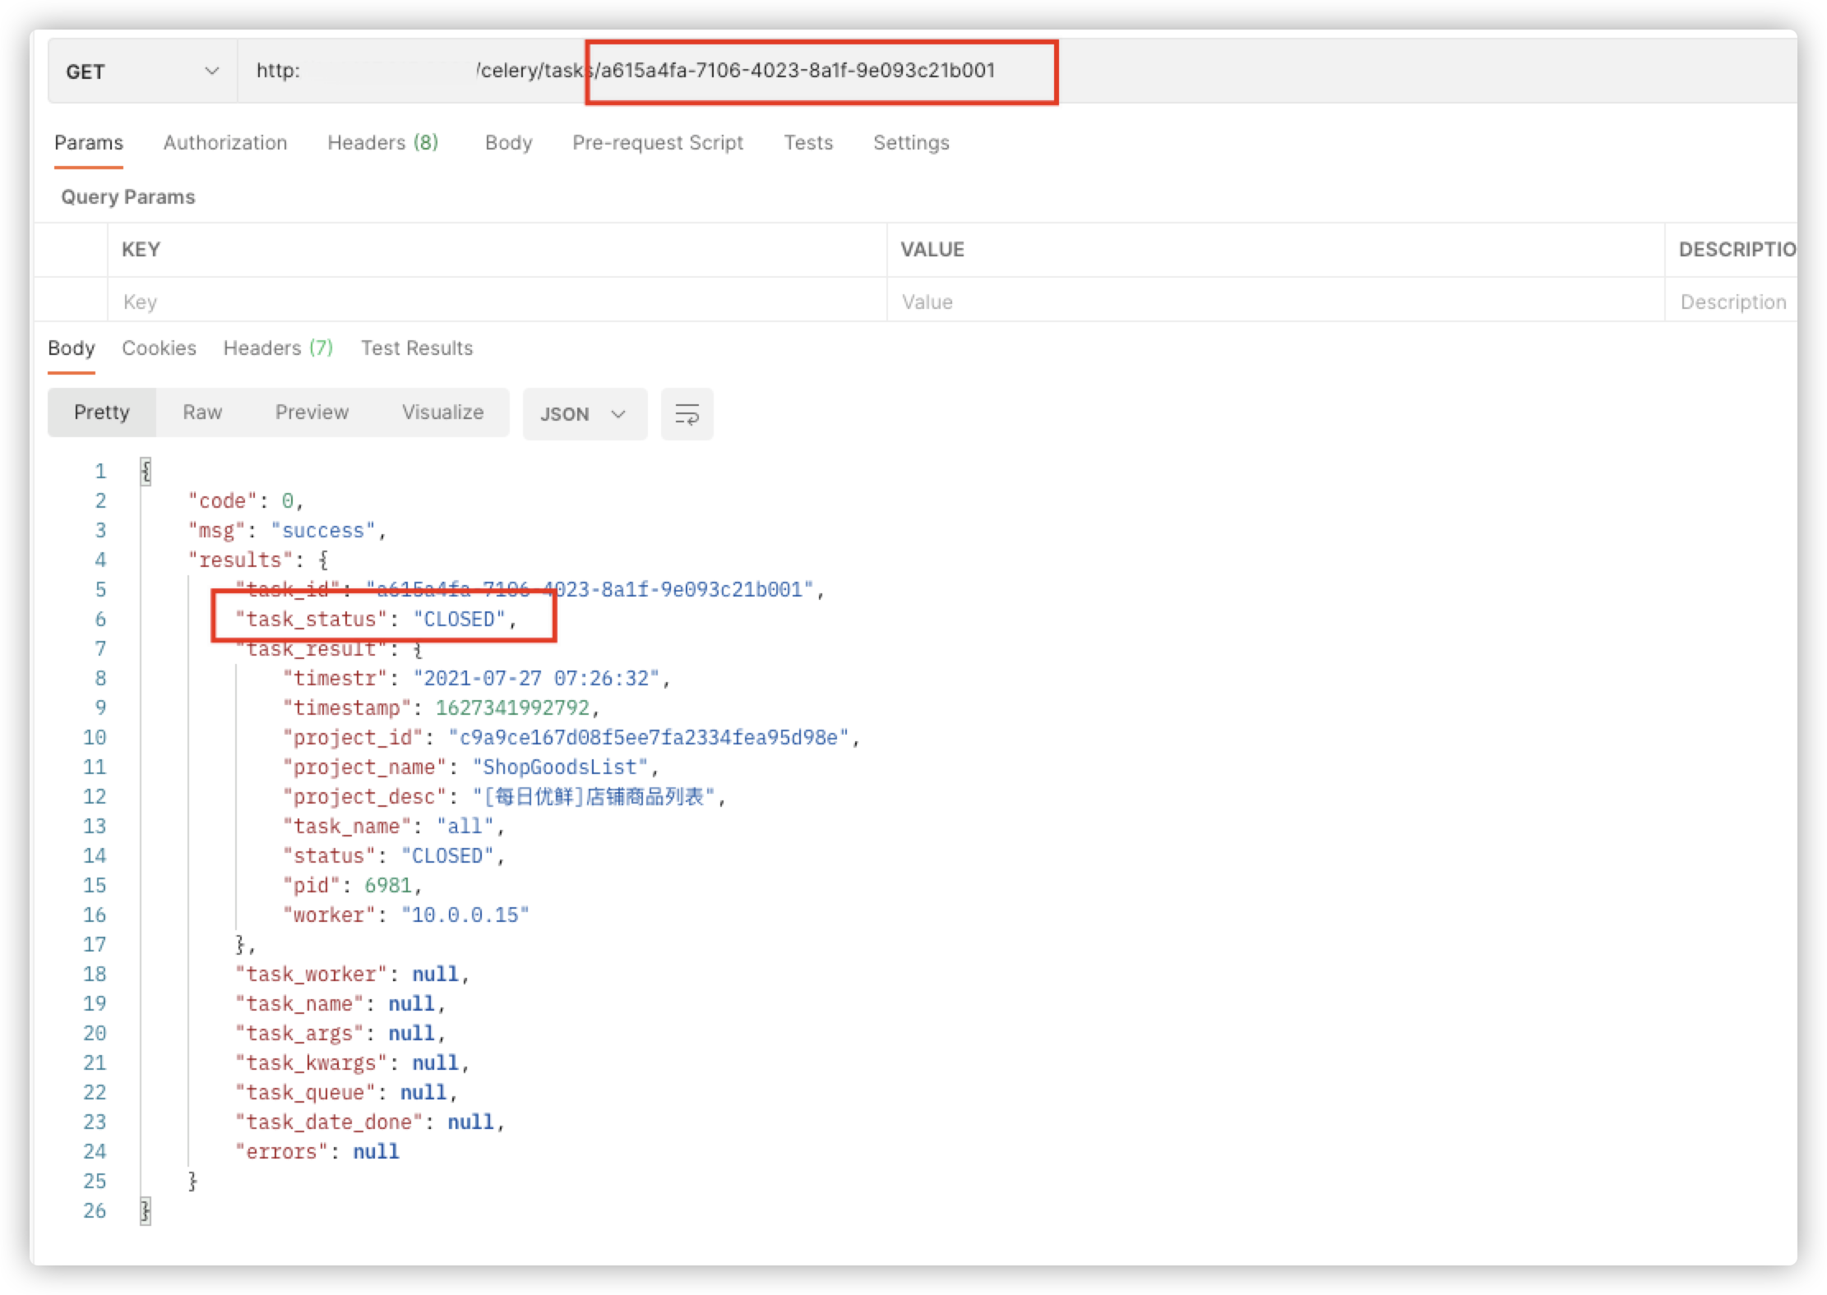Switch to the Authorization request tab
Viewport: 1827px width, 1295px height.
pyautogui.click(x=224, y=142)
